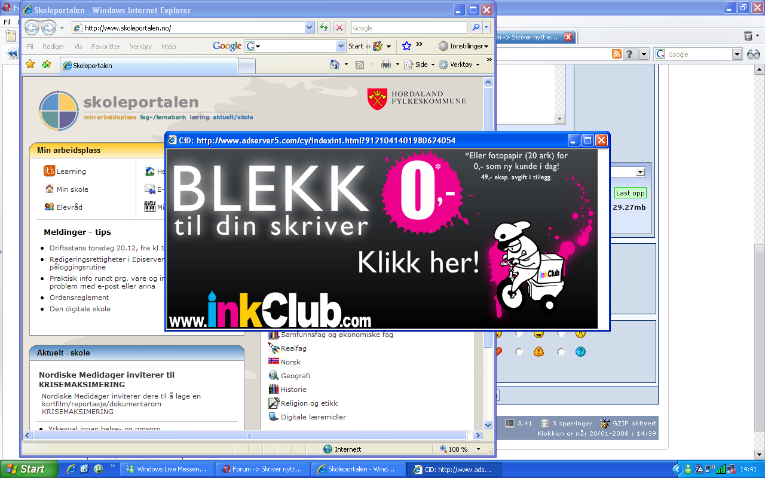Open the Religion og etikk link
This screenshot has width=765, height=478.
tap(309, 403)
